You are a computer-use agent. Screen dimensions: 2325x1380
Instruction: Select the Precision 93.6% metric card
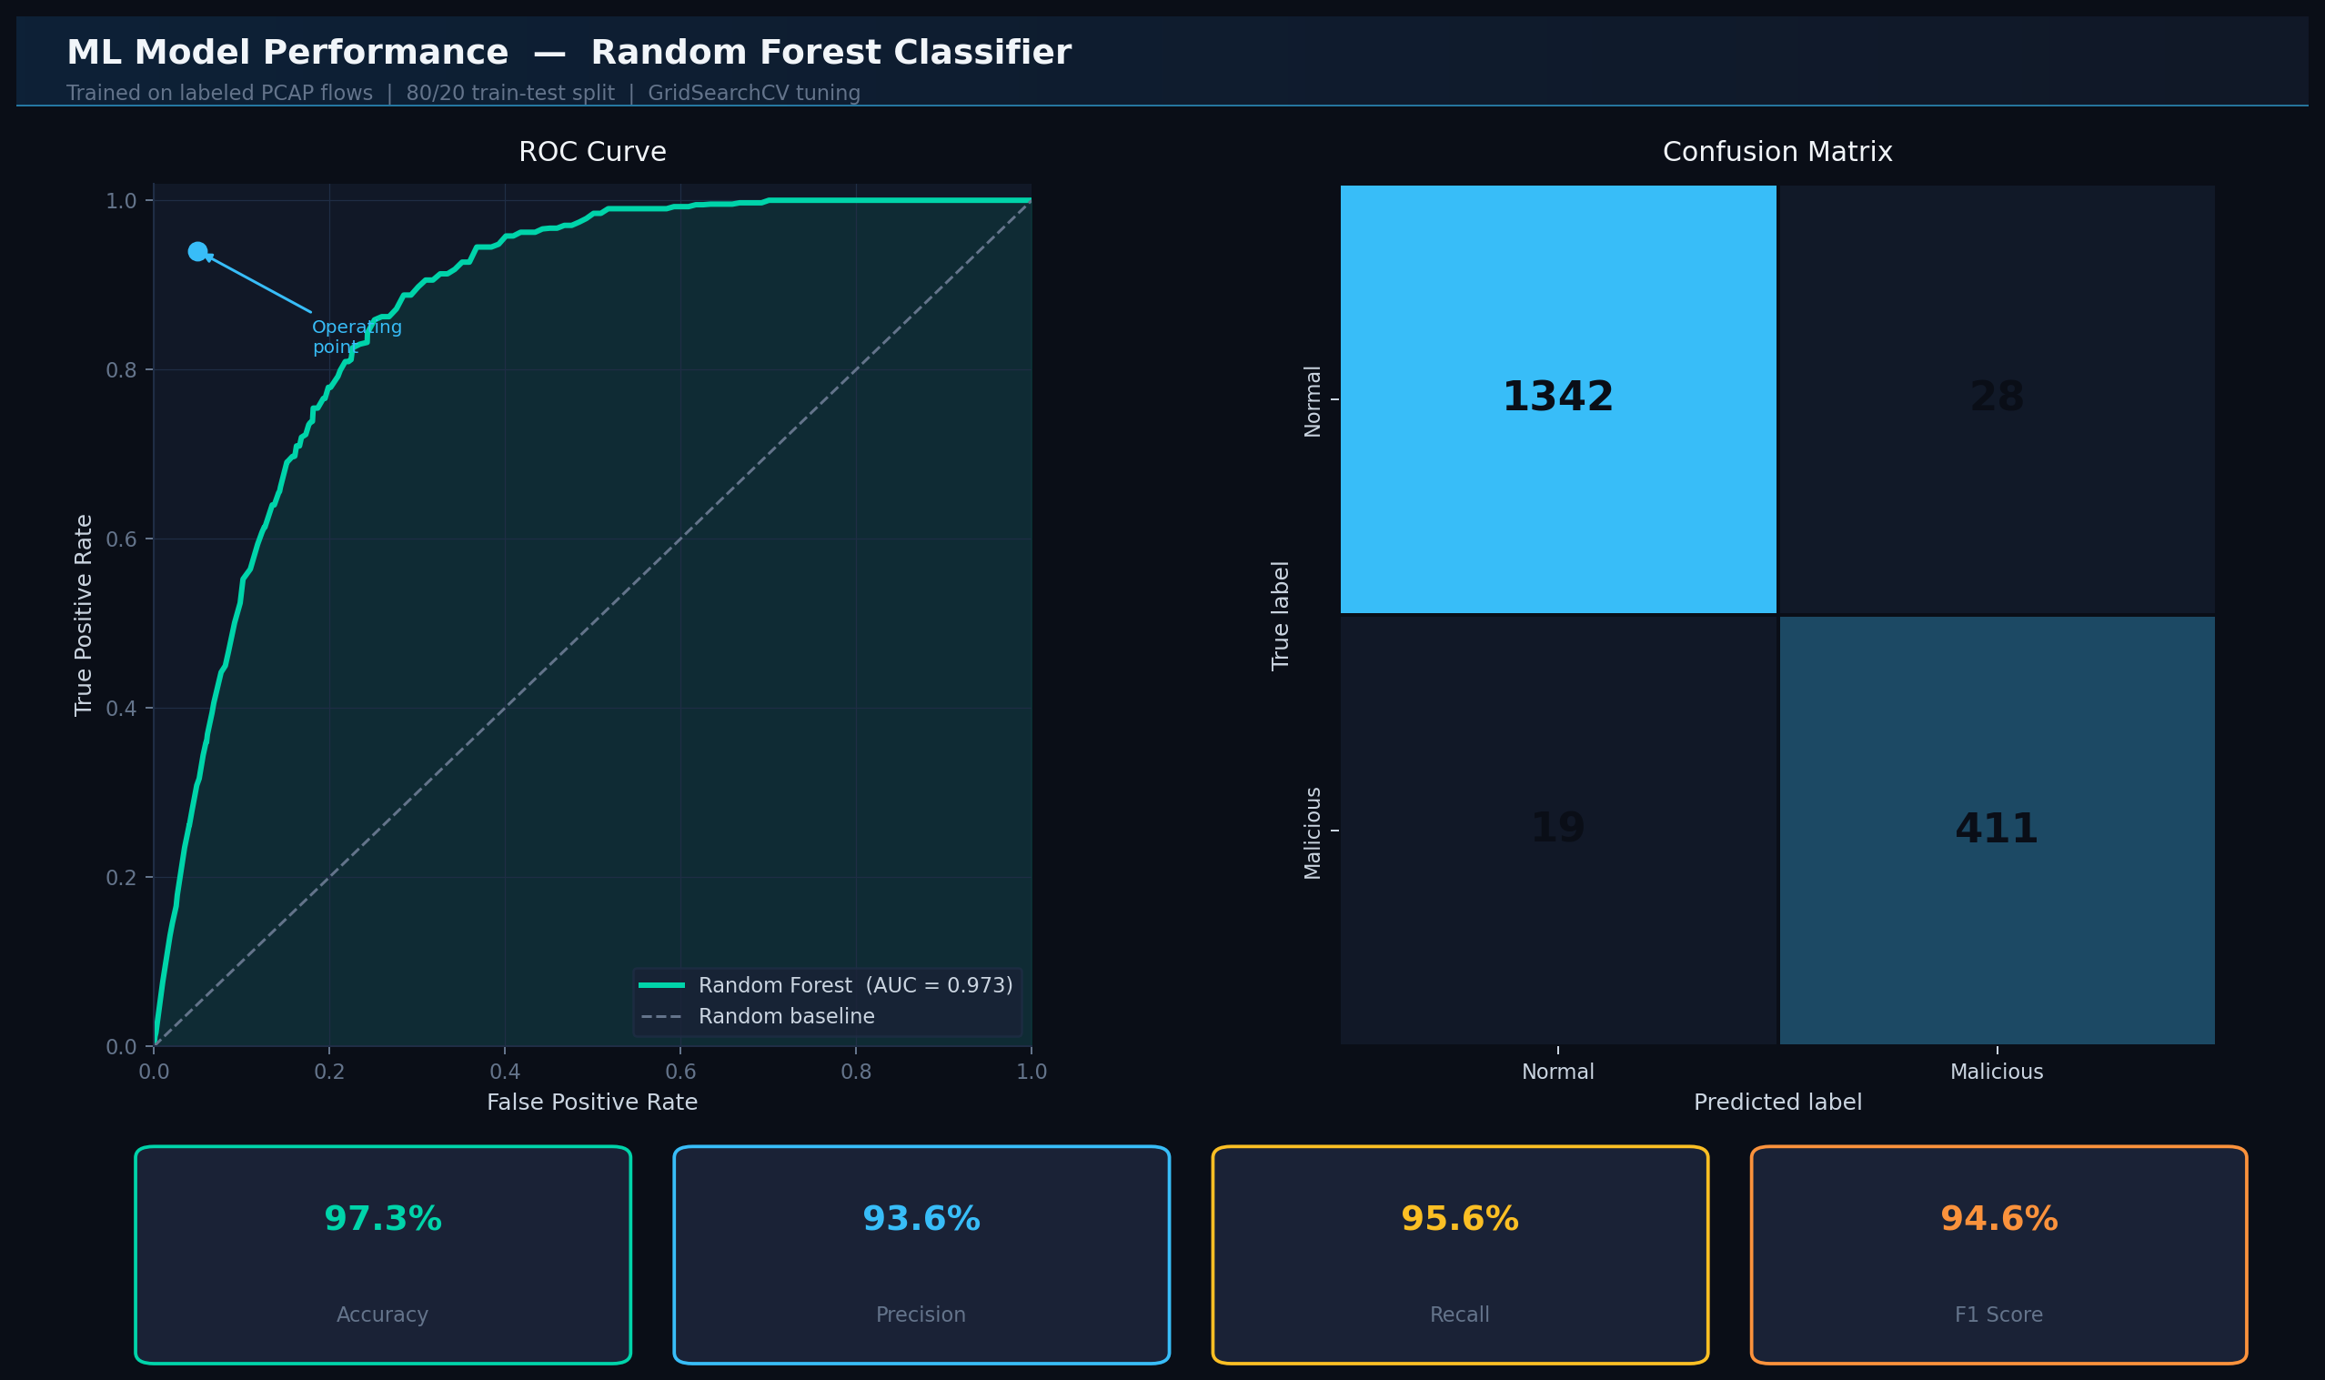pyautogui.click(x=921, y=1254)
